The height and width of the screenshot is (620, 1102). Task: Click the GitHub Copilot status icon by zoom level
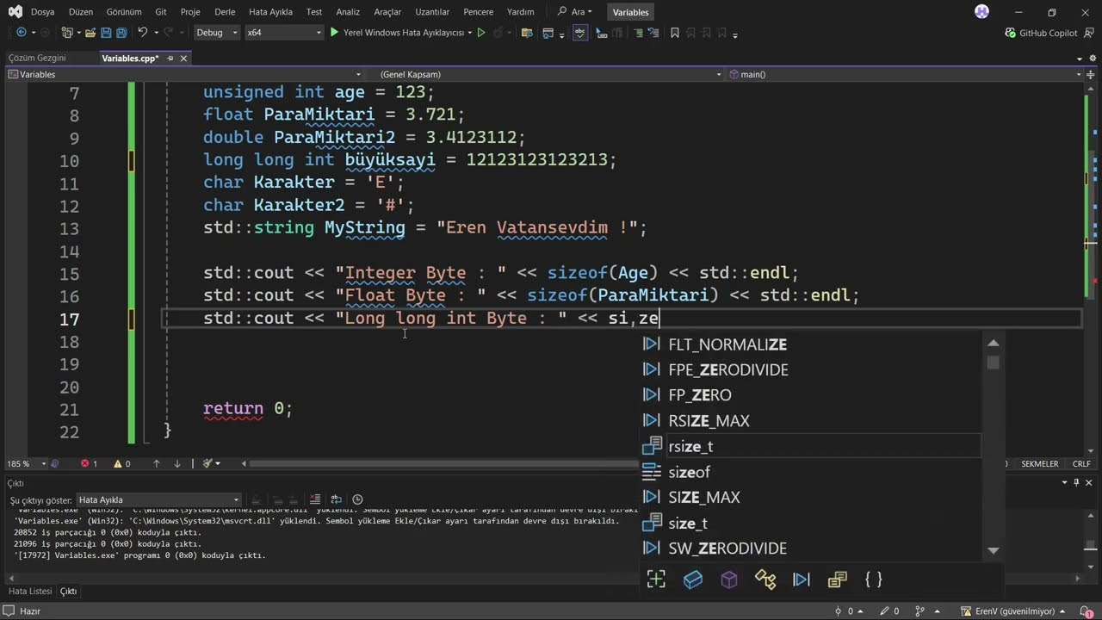click(56, 463)
